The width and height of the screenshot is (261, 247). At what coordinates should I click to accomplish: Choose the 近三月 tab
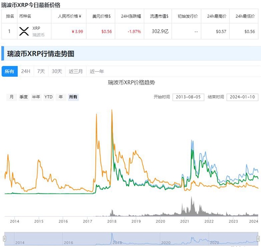pyautogui.click(x=76, y=71)
